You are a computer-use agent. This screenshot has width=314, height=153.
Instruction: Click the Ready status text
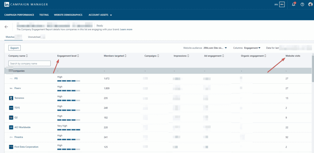100,26
